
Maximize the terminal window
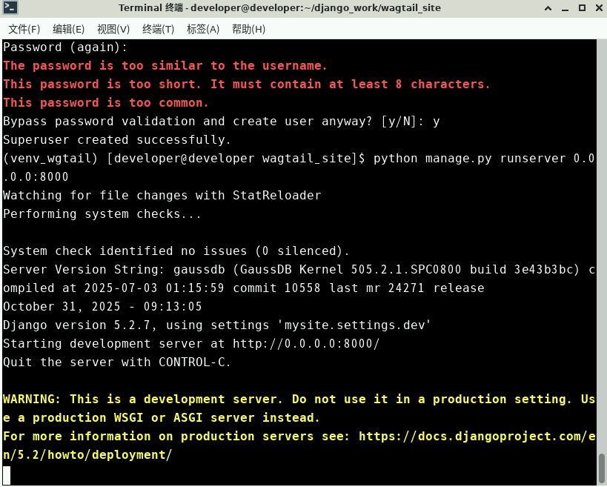582,8
